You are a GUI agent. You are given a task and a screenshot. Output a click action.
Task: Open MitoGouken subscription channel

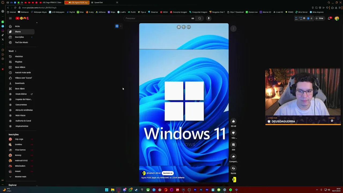pos(21,166)
